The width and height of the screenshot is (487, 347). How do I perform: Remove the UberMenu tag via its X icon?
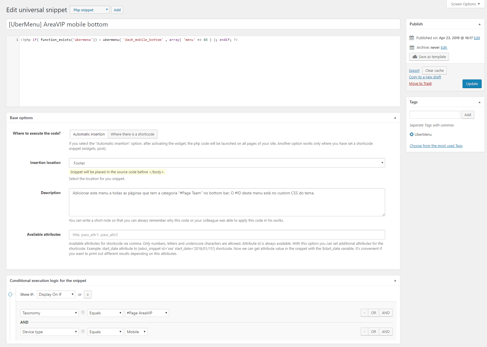click(412, 134)
